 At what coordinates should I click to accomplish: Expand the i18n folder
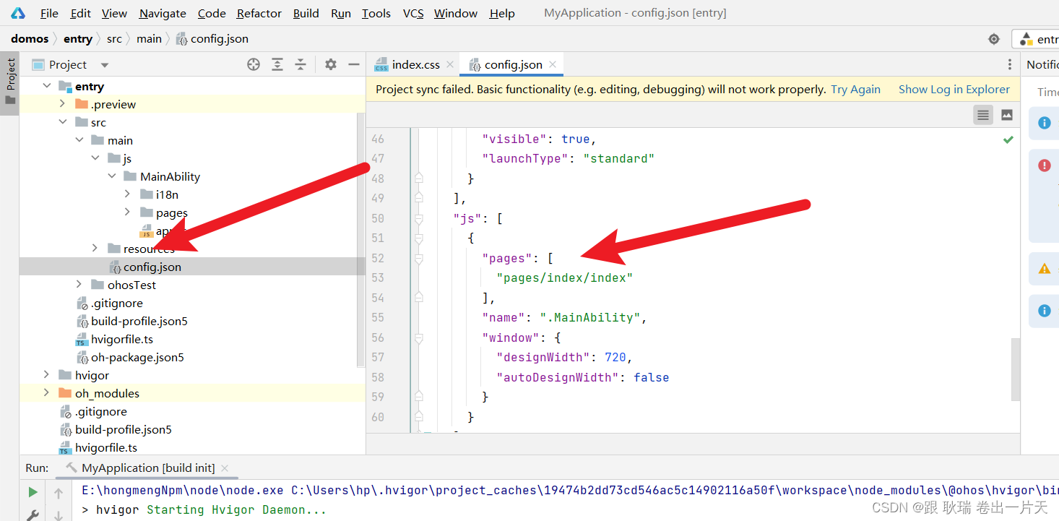tap(127, 194)
